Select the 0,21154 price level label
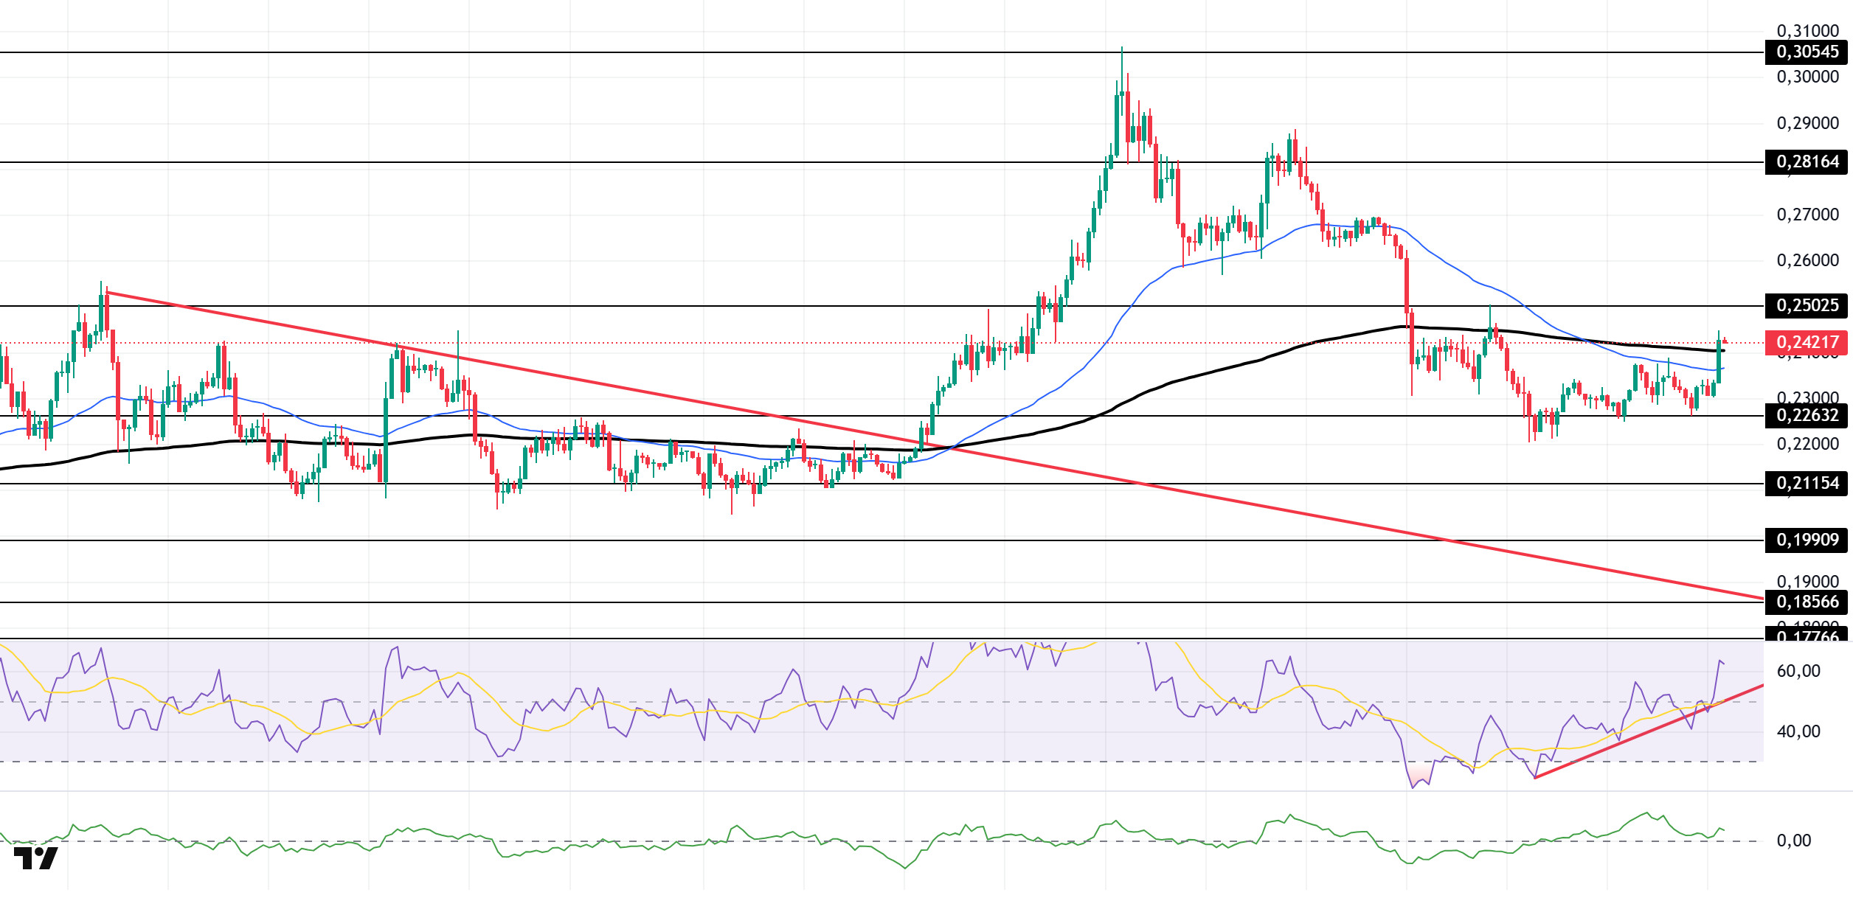This screenshot has height=901, width=1853. (x=1807, y=484)
